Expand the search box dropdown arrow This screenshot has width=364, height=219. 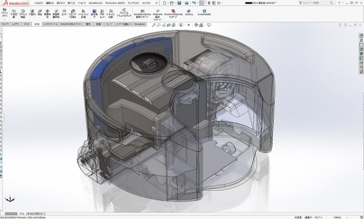(334, 3)
